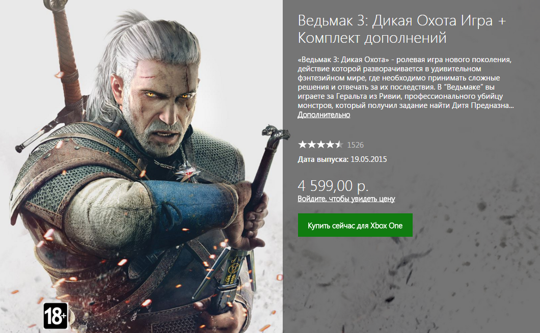The image size is (540, 333).
Task: Click the release date 19.05.2015
Action: (x=368, y=159)
